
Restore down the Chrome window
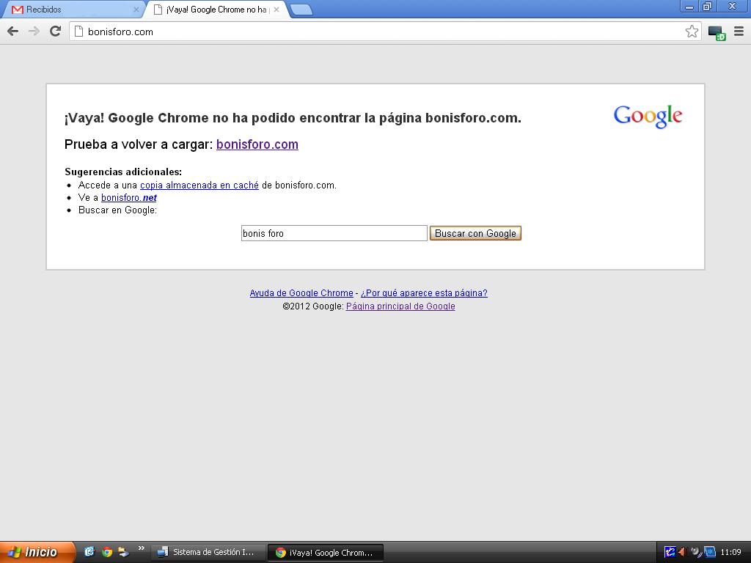[708, 6]
